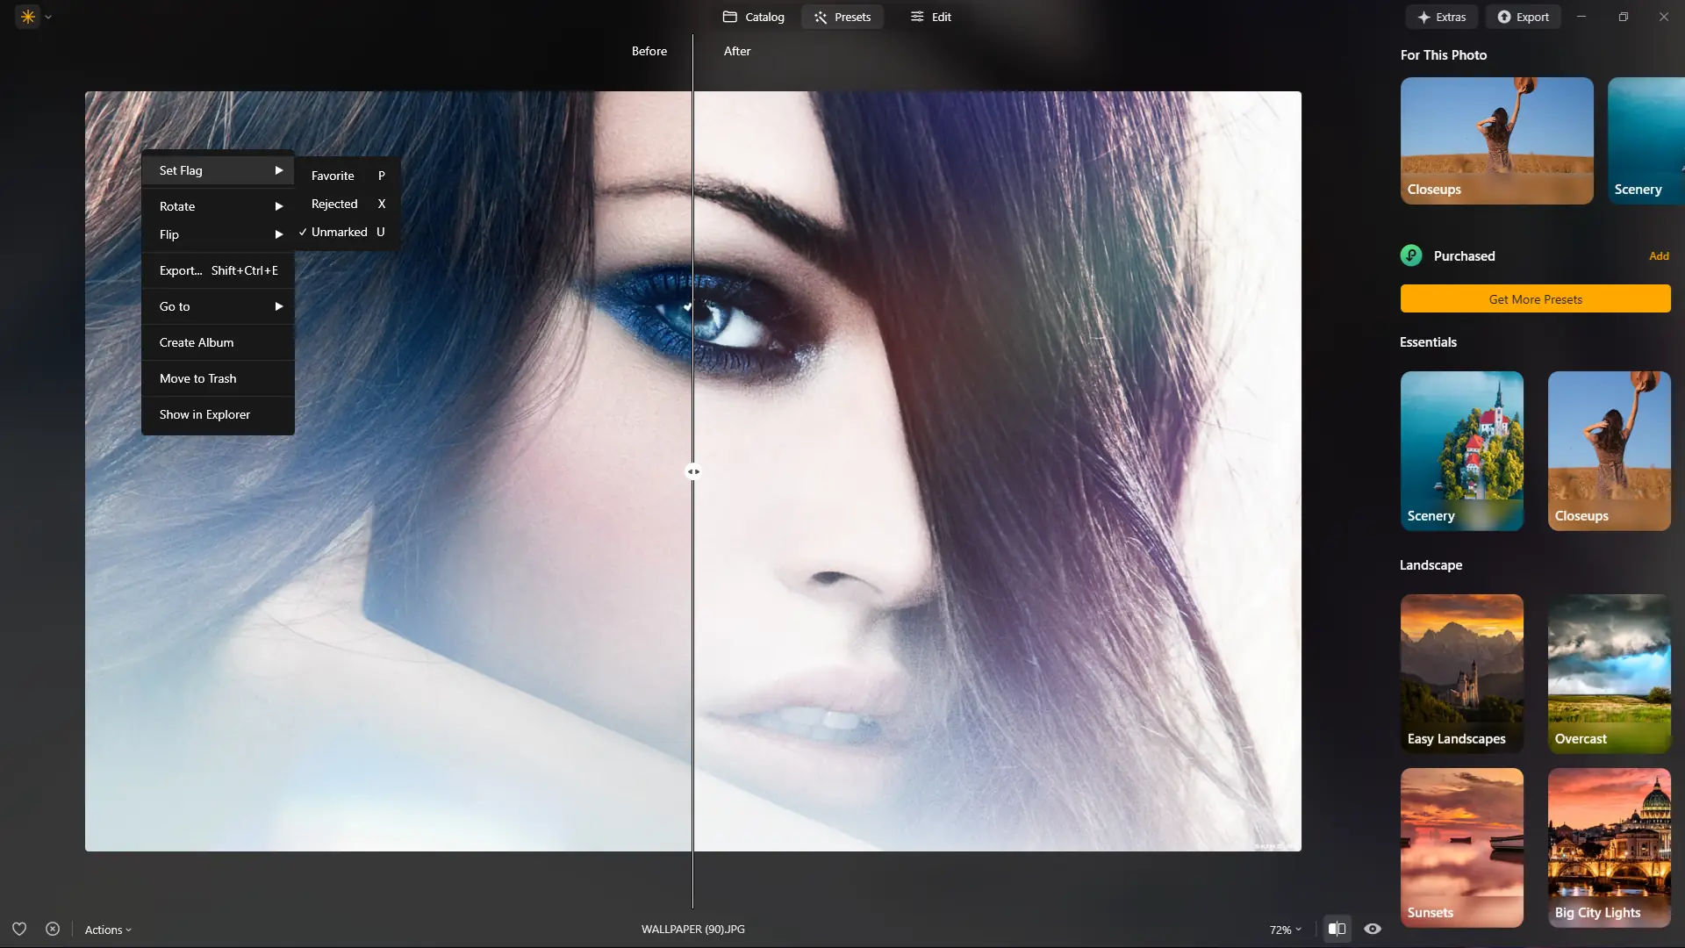Open the Extras menu
The width and height of the screenshot is (1685, 948).
click(x=1442, y=16)
